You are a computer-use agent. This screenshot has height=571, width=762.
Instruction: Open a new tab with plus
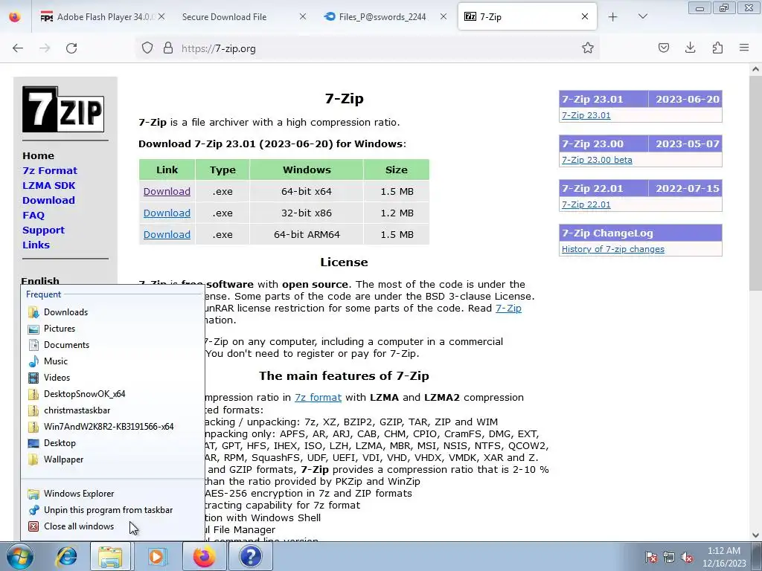coord(613,17)
